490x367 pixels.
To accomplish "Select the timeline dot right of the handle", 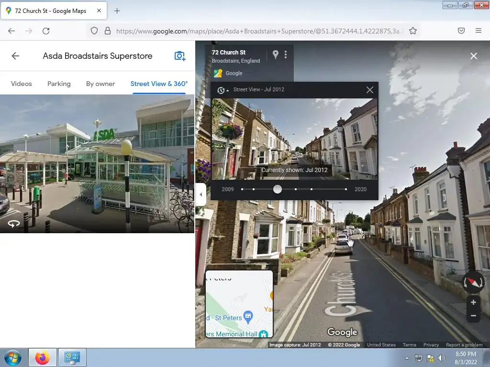I will click(x=296, y=189).
